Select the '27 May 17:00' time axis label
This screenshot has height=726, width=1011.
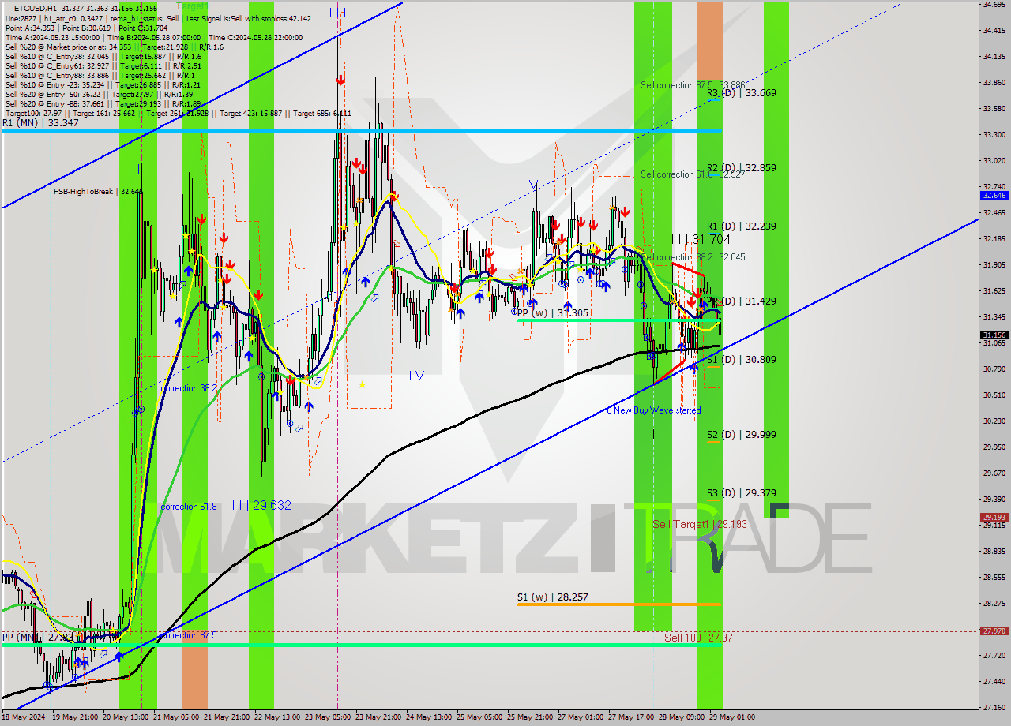[x=630, y=717]
